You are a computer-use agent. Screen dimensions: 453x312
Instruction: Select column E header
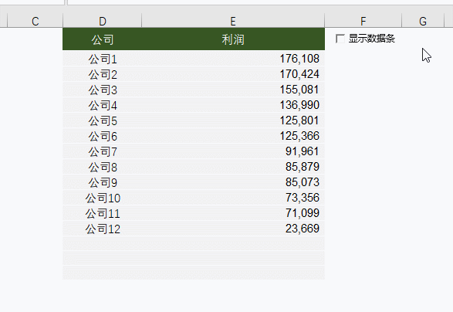(233, 21)
